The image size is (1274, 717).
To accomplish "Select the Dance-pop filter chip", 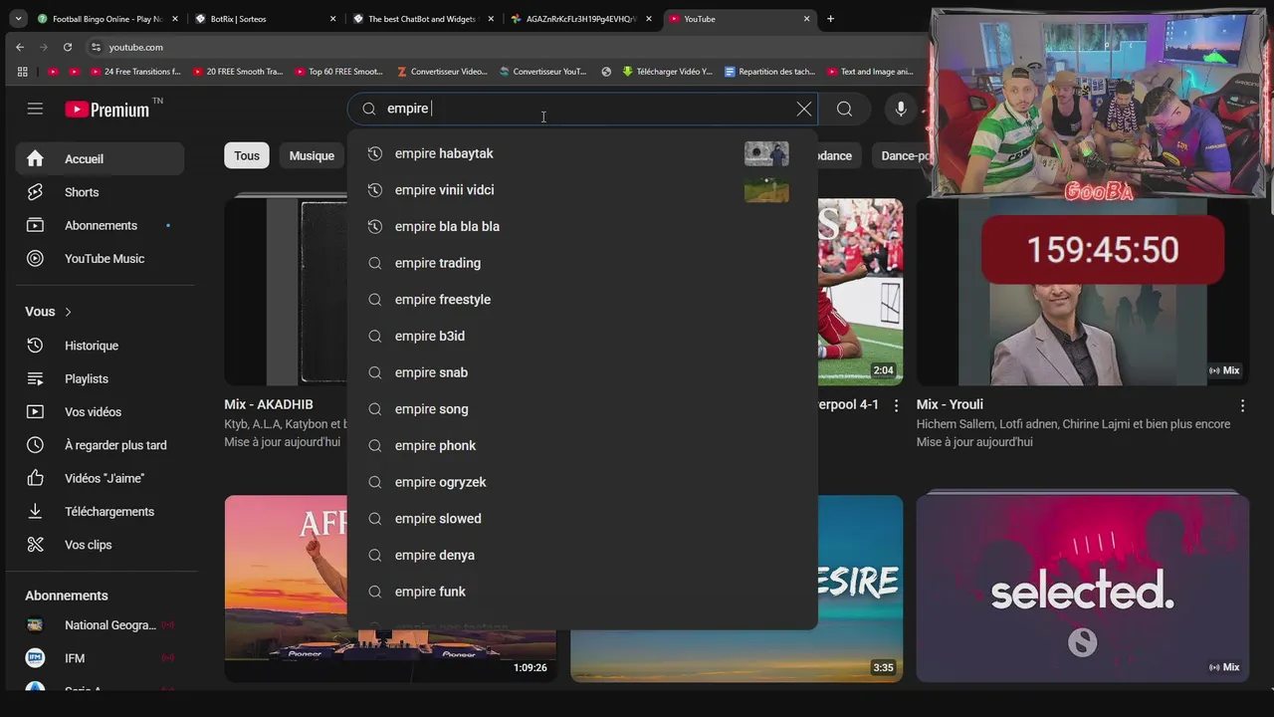I will (x=906, y=155).
